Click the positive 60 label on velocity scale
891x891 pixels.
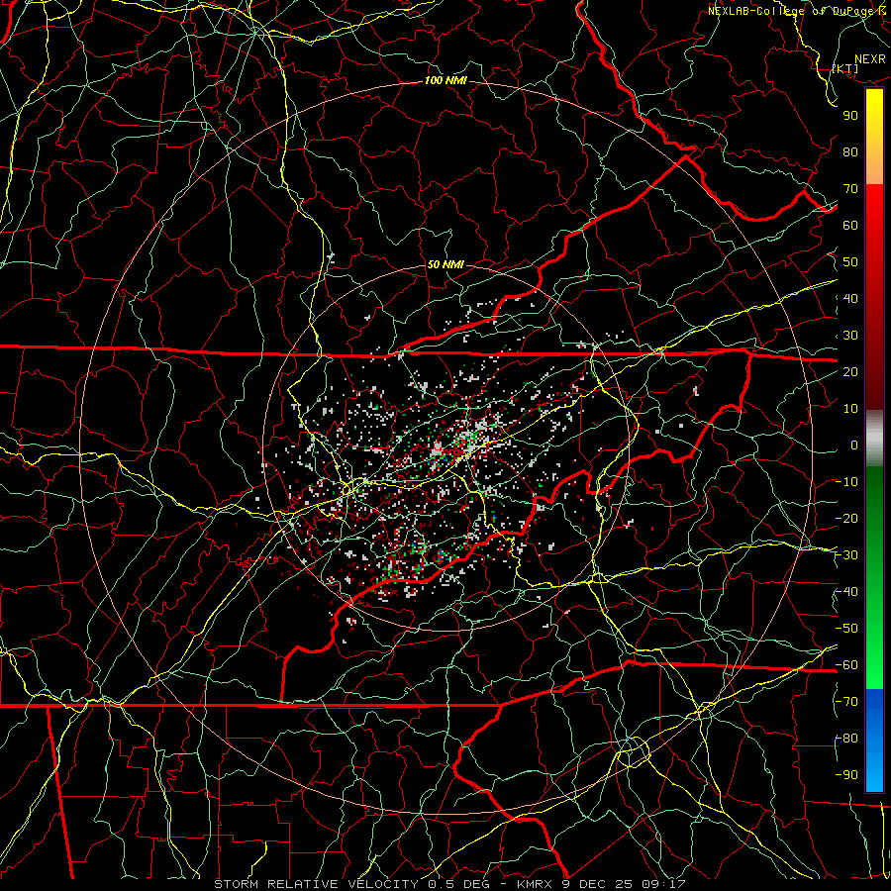(850, 226)
